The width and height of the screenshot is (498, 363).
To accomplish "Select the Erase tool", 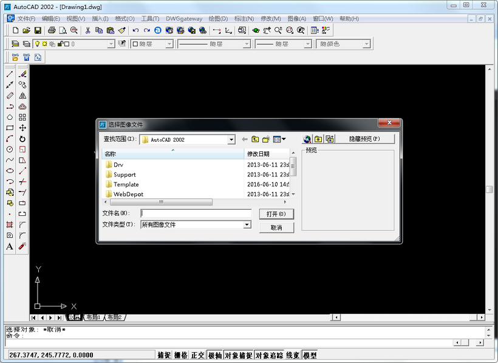I will tap(22, 74).
